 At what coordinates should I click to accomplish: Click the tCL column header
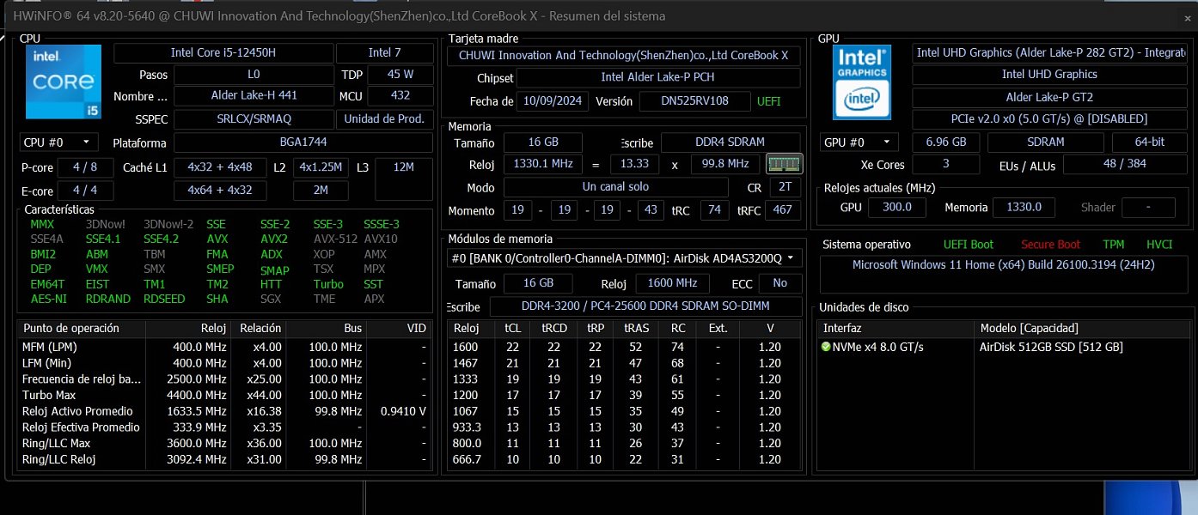click(512, 328)
